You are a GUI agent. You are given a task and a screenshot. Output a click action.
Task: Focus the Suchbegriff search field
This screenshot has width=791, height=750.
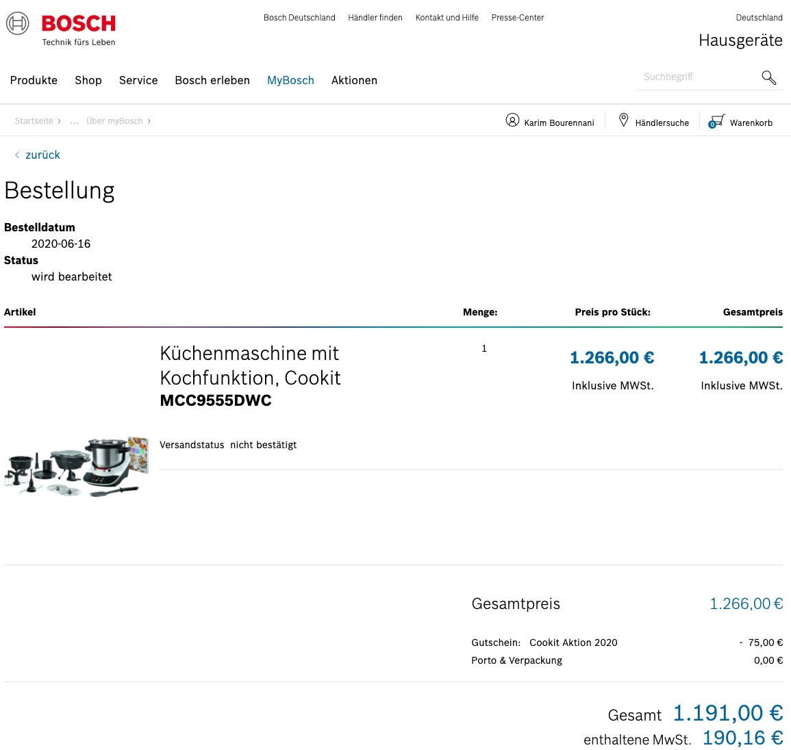click(695, 77)
